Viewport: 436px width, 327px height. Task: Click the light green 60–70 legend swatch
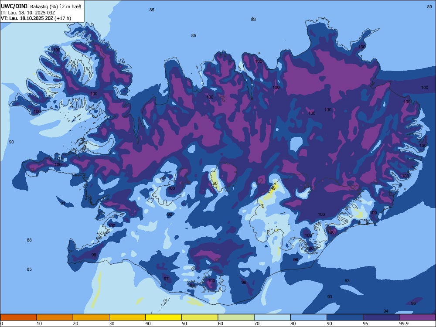pos(236,317)
